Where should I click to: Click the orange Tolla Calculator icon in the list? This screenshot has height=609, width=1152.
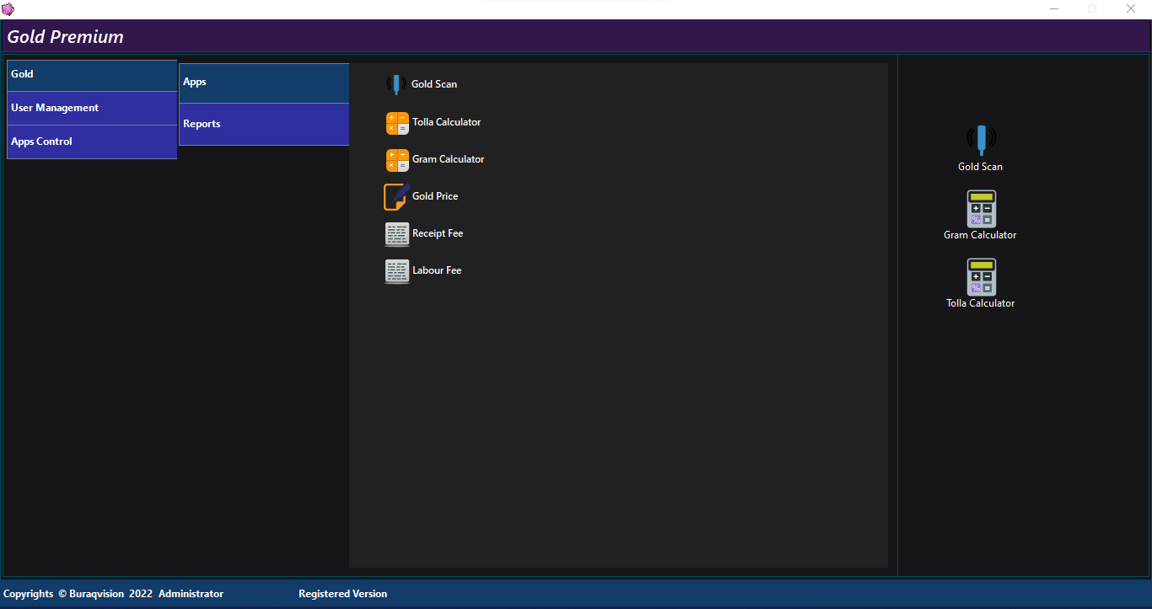(x=397, y=123)
